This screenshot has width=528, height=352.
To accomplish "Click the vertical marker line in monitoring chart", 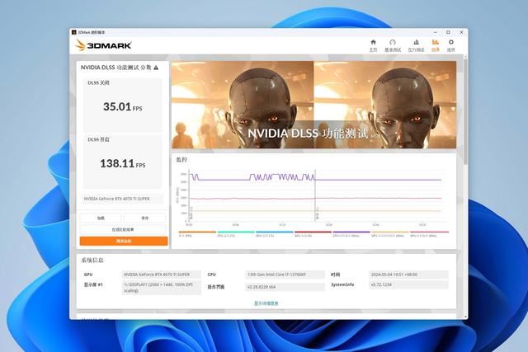I will pyautogui.click(x=315, y=198).
